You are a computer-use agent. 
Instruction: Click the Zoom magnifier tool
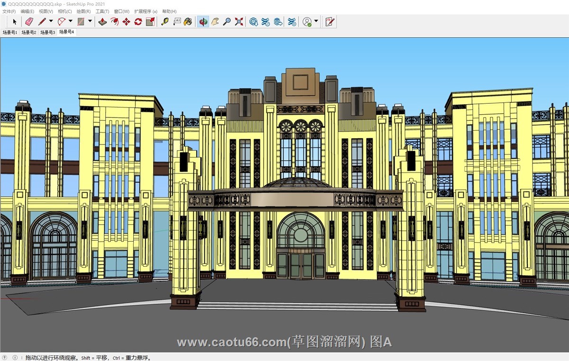tap(227, 21)
